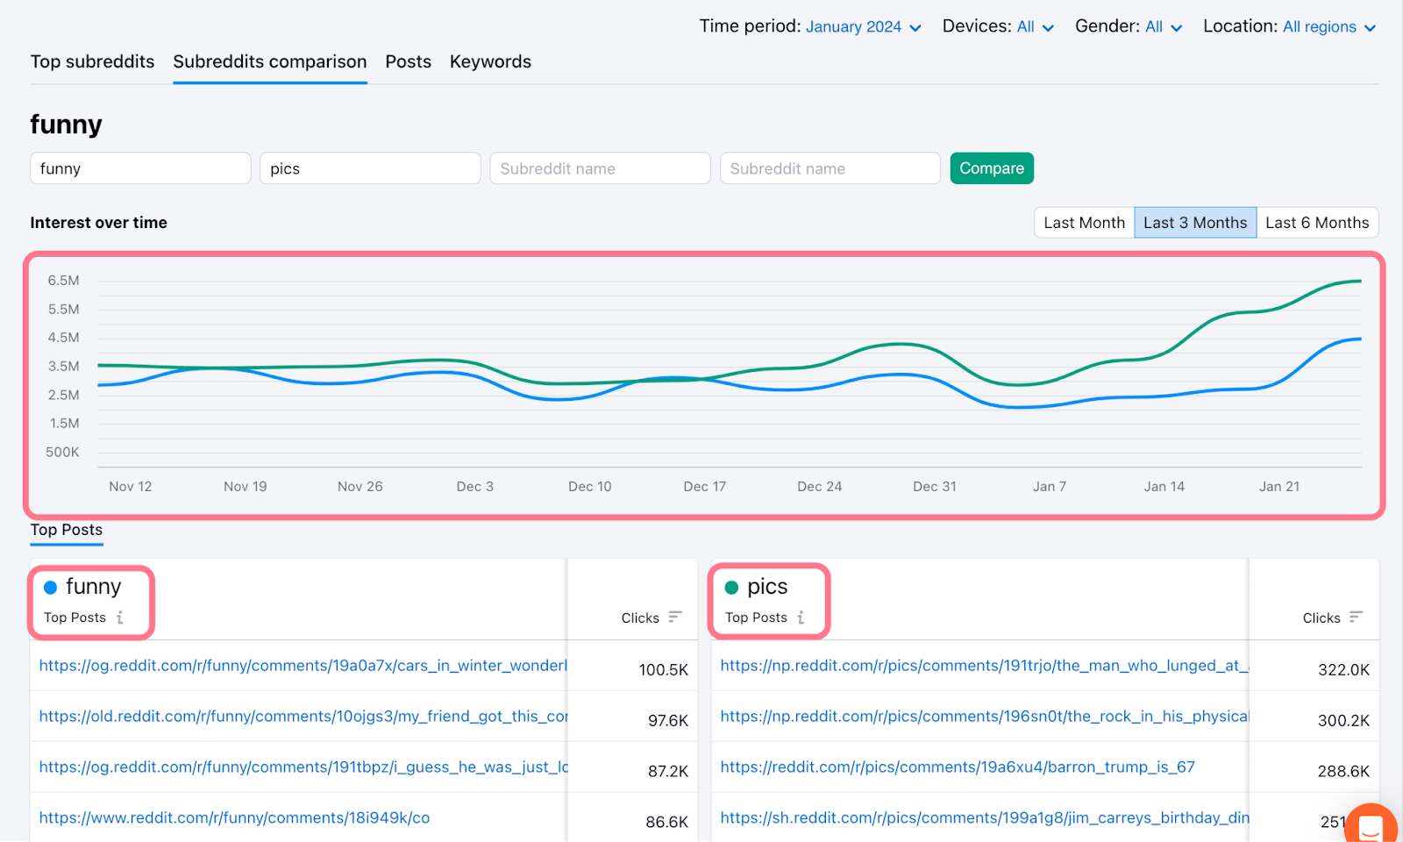Click the 300.2K clicks value
This screenshot has height=842, width=1403.
tap(1343, 721)
